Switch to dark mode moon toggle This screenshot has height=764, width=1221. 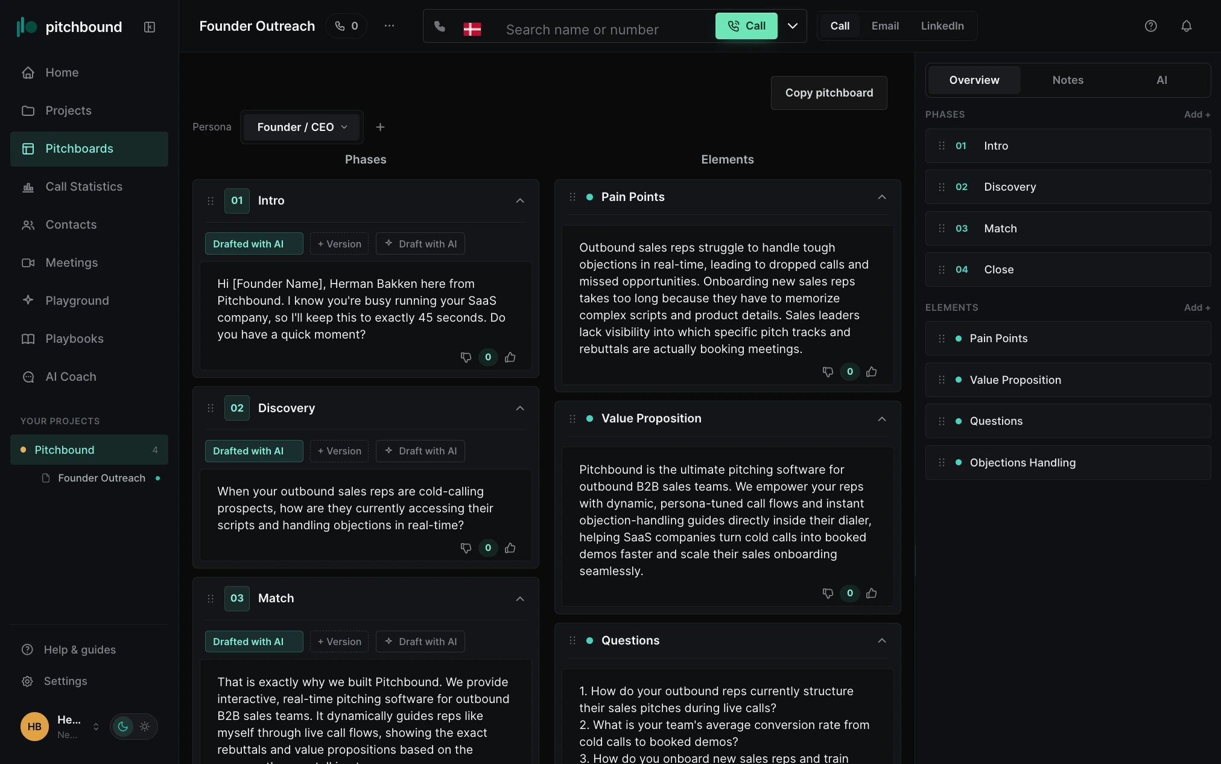click(x=123, y=727)
